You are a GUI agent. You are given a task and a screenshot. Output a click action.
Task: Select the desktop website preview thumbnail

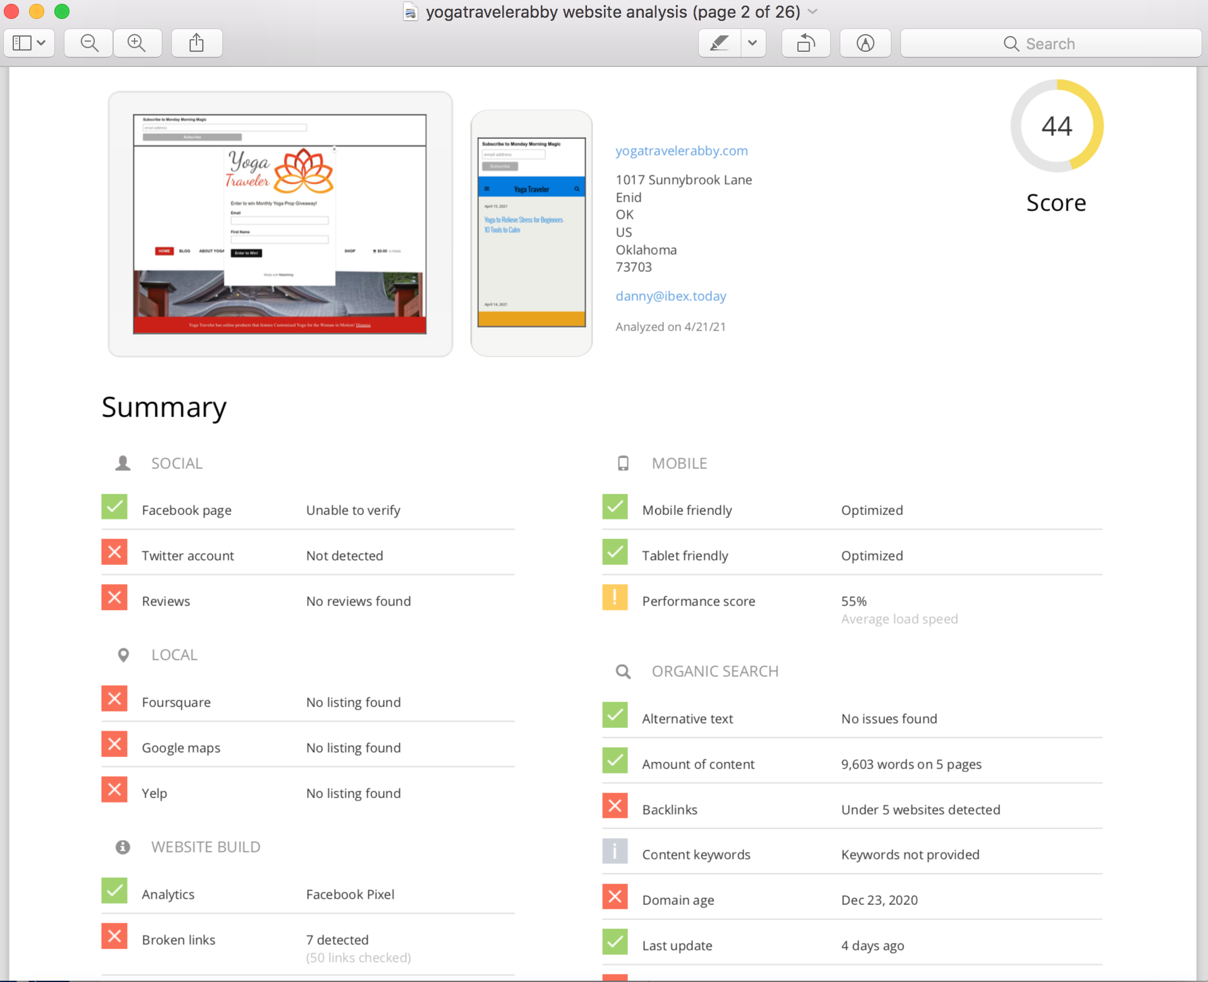click(280, 224)
